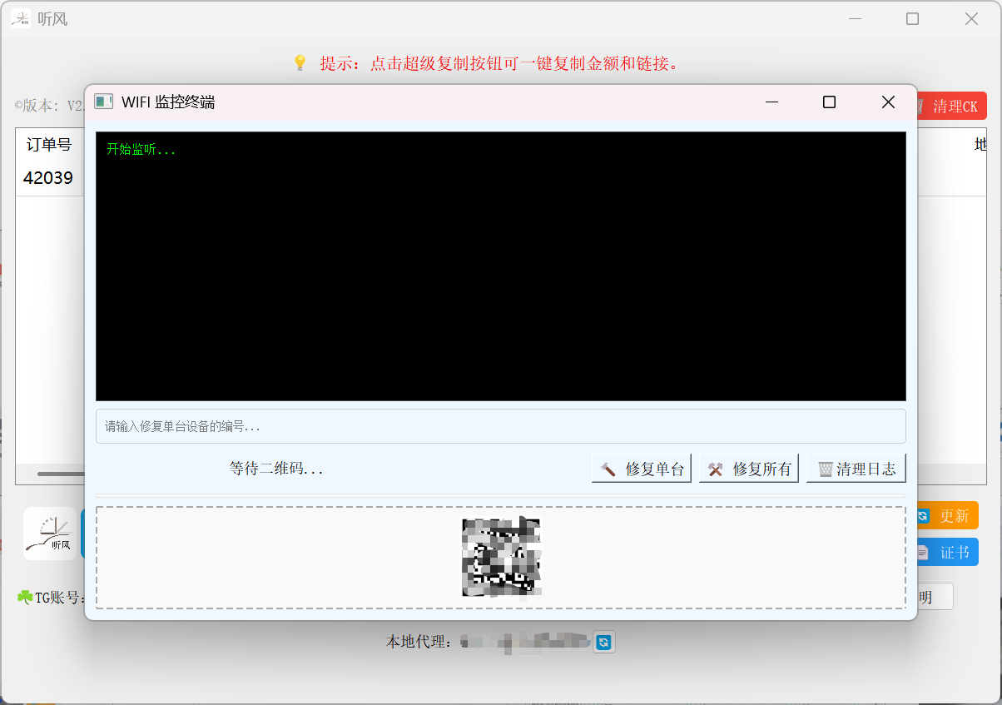Select the 订单号 column header
1002x705 pixels.
(x=49, y=145)
